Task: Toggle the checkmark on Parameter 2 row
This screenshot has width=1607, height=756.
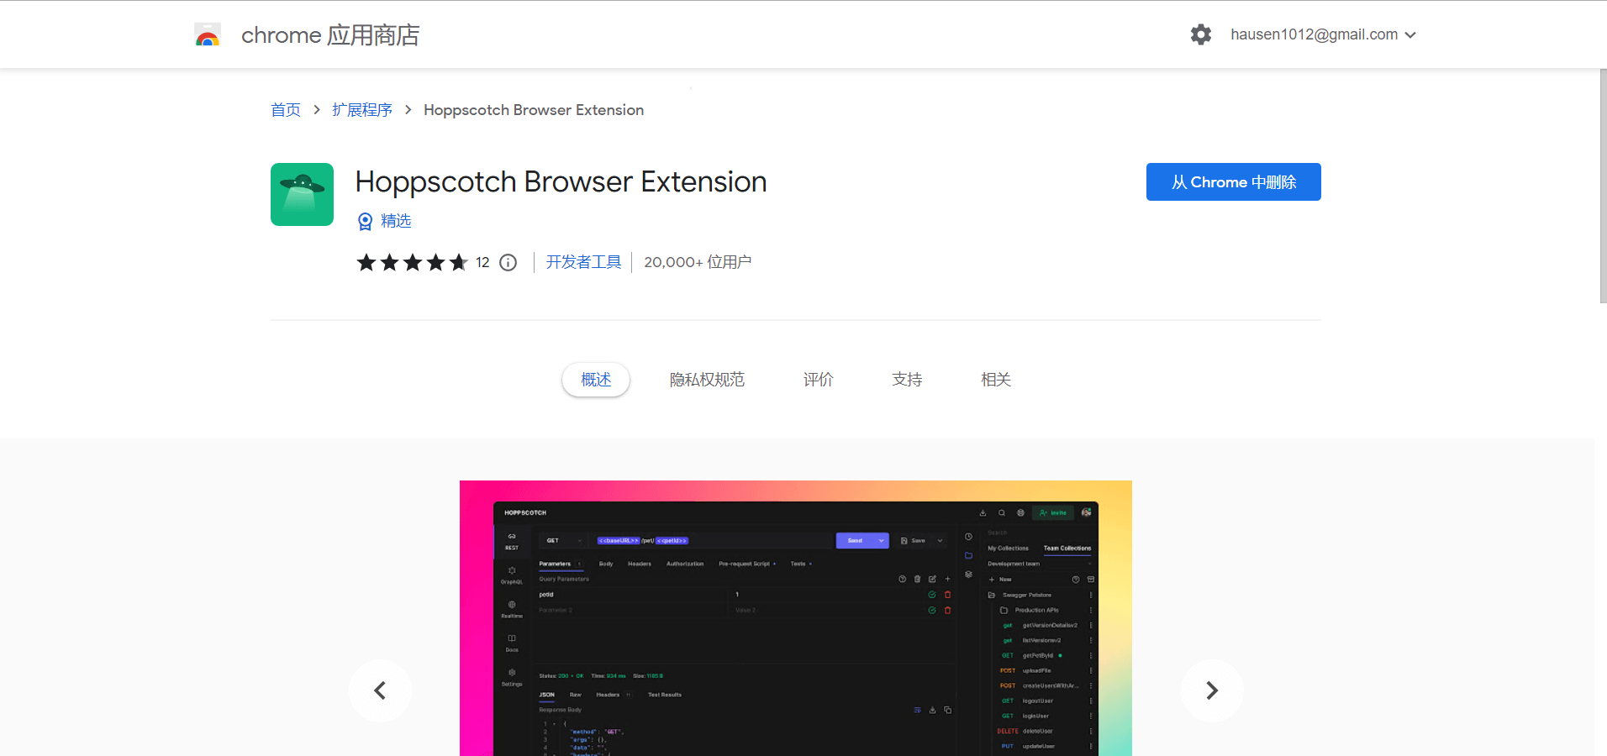Action: [x=933, y=610]
